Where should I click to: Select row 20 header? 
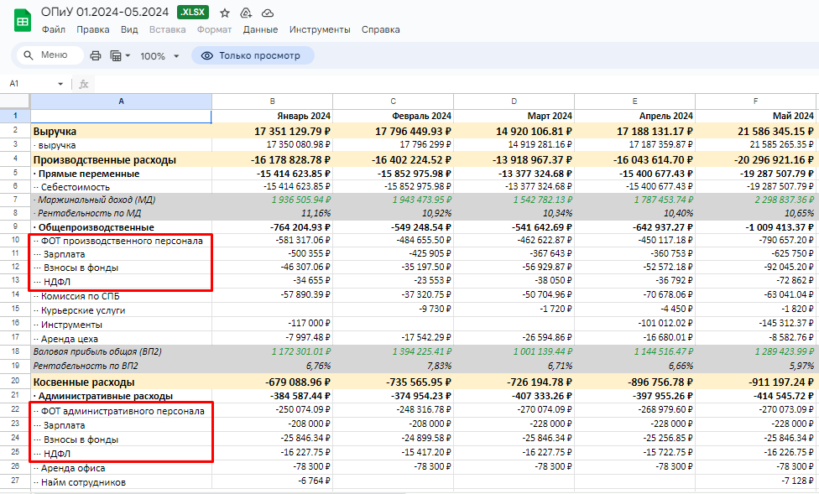coord(15,382)
